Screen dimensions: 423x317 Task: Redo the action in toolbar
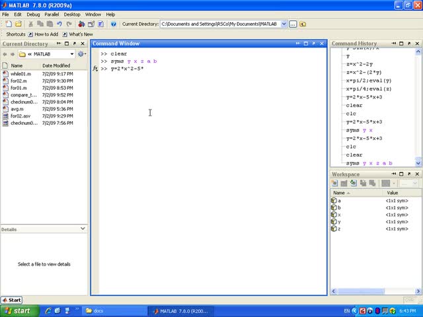click(x=69, y=24)
